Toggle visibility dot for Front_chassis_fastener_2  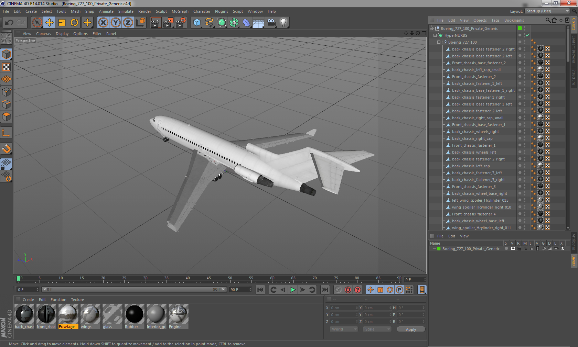[x=520, y=76]
